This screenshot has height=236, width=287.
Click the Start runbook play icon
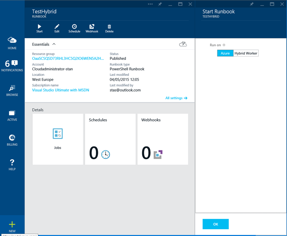point(39,27)
